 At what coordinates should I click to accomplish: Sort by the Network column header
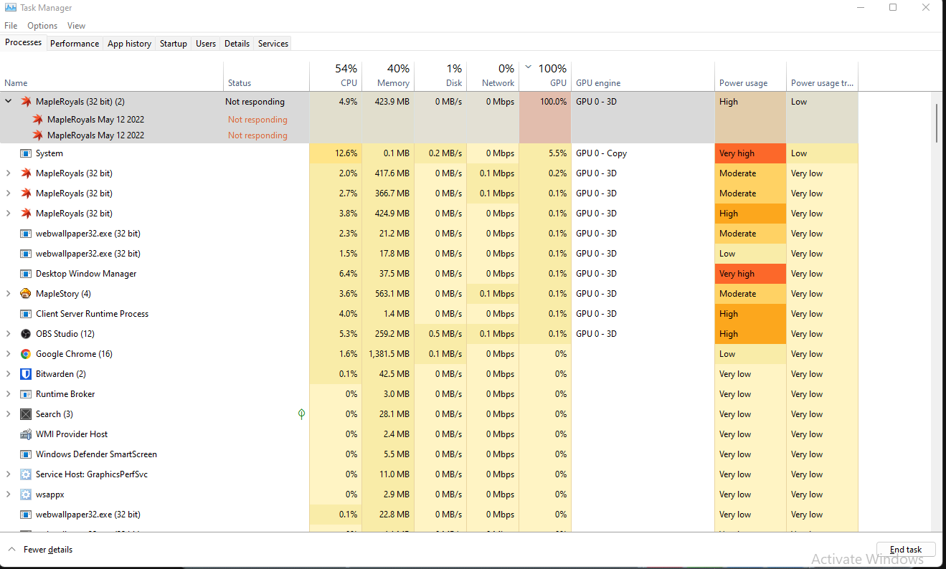493,76
